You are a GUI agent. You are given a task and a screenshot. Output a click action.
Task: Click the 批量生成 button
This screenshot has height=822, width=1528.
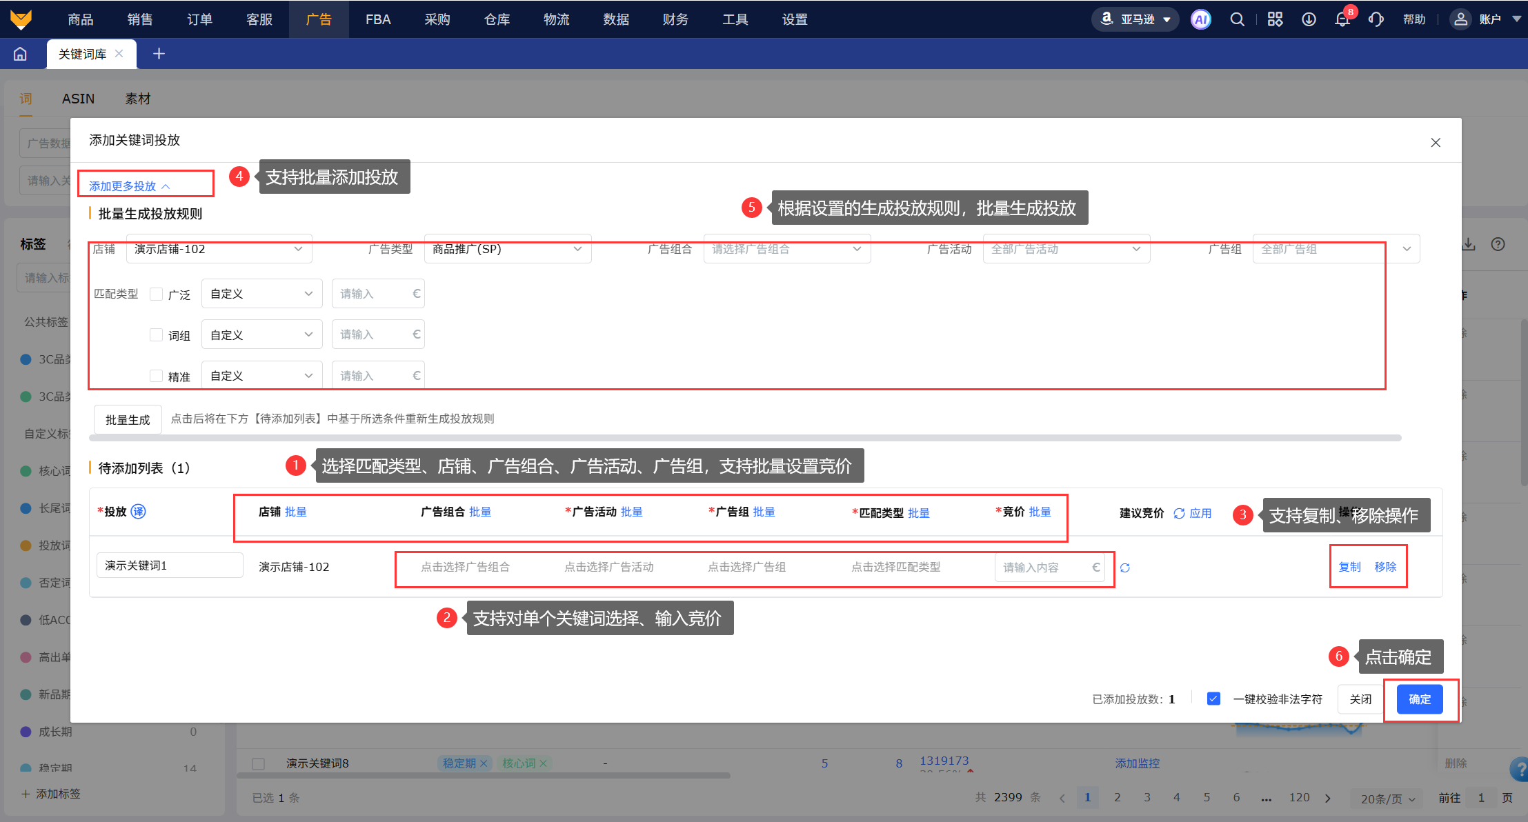[128, 419]
